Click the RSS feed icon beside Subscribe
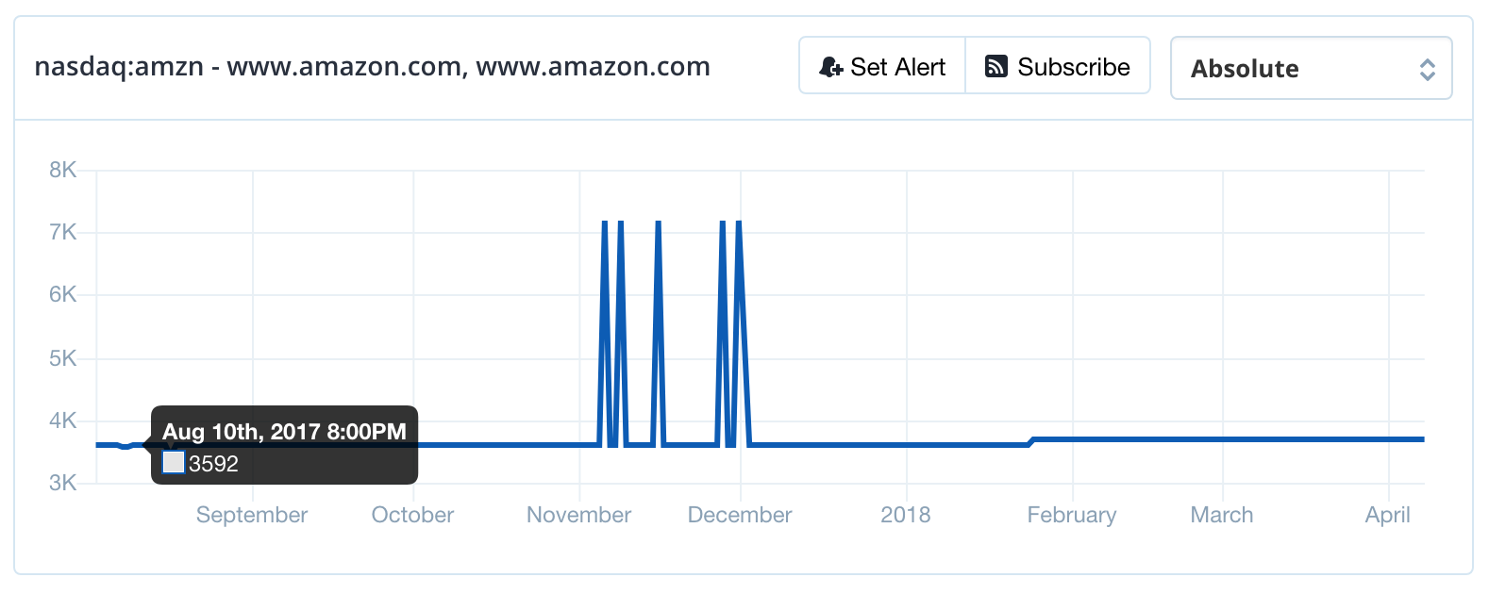Screen dimensions: 1489x594 (x=996, y=66)
